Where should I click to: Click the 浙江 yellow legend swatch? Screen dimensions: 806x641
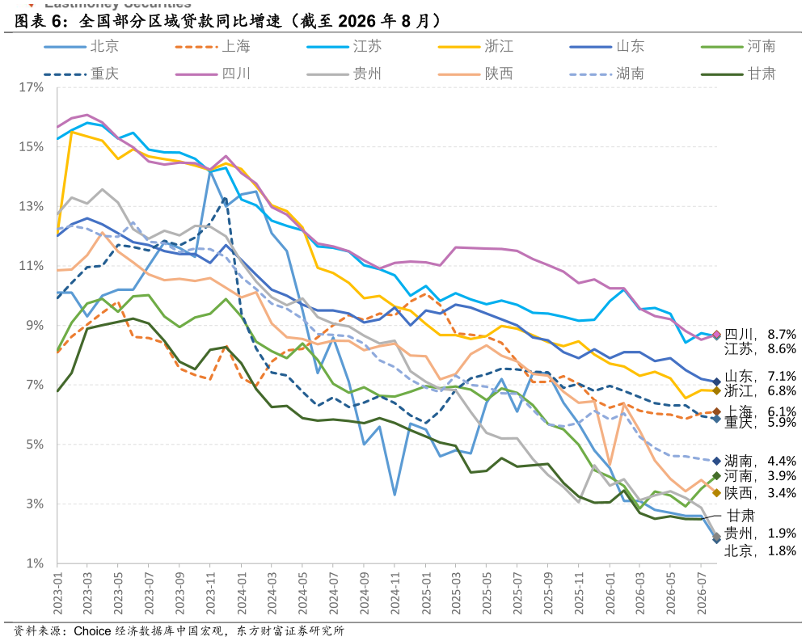click(x=459, y=47)
